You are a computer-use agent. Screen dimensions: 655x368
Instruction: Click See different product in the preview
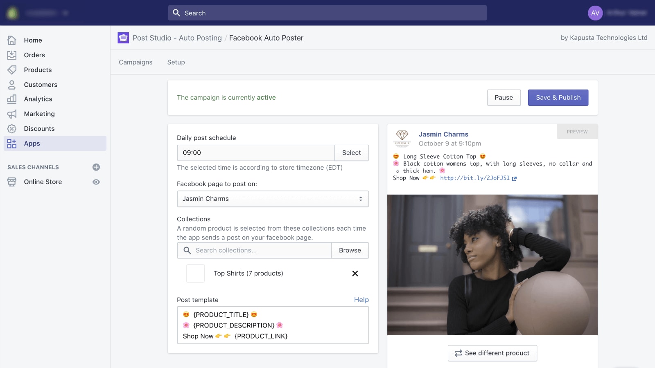pos(492,353)
